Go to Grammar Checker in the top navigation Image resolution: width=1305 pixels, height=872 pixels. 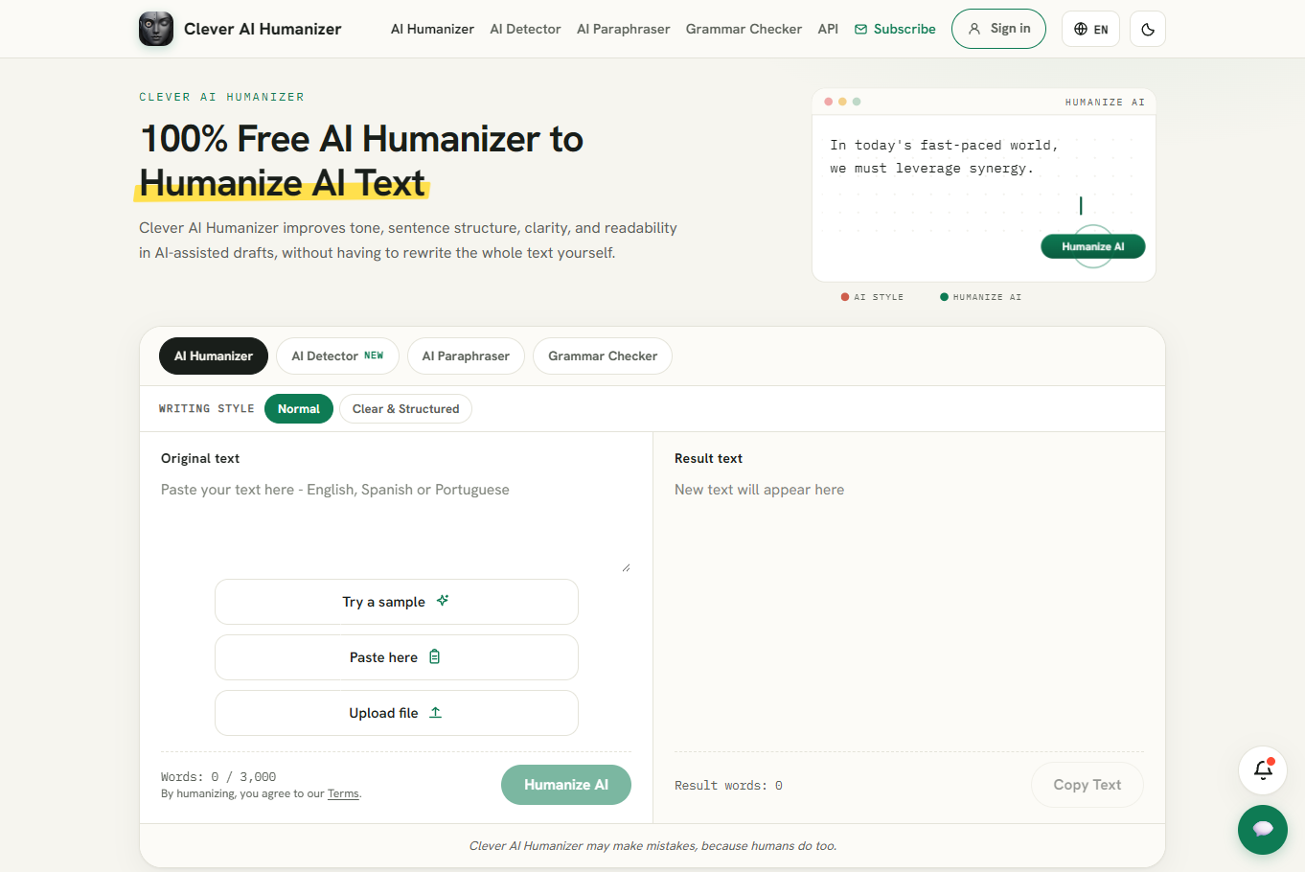coord(744,29)
